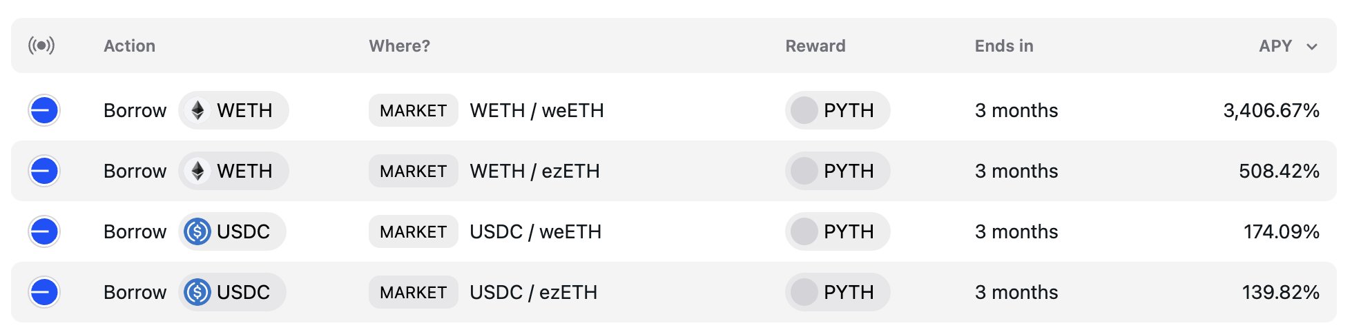Click Ethereum icon in the first WETH chip
This screenshot has height=332, width=1352.
(197, 110)
